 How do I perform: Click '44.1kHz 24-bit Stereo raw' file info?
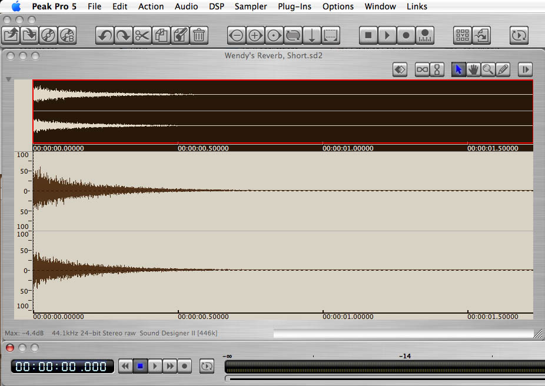94,333
